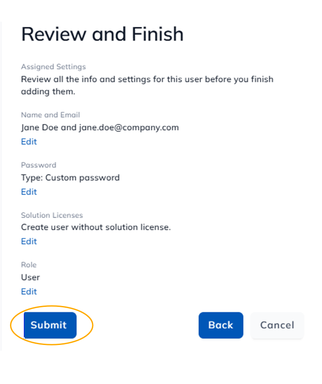Click the Type: Custom password text
The height and width of the screenshot is (384, 322).
[x=70, y=178]
